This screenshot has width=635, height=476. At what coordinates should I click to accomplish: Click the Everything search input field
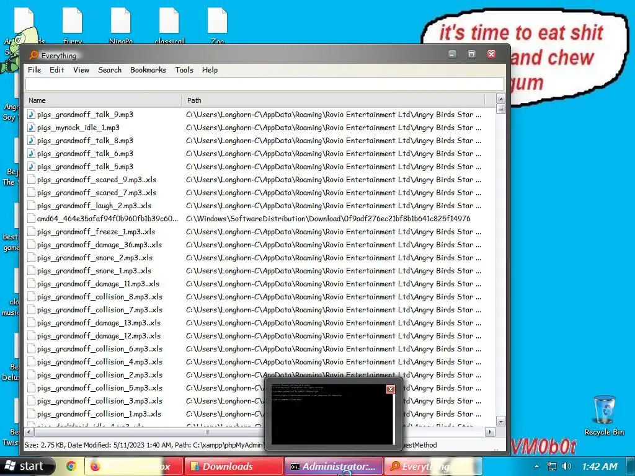coord(264,84)
